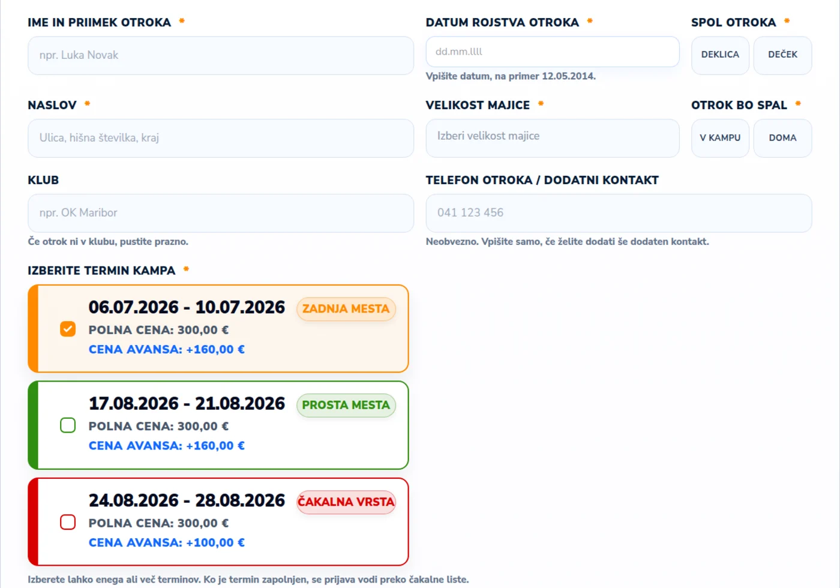This screenshot has height=588, width=840.
Task: Choose V KAMPU sleeping option
Action: pos(720,138)
